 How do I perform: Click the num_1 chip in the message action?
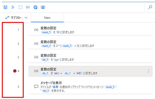click(110, 87)
